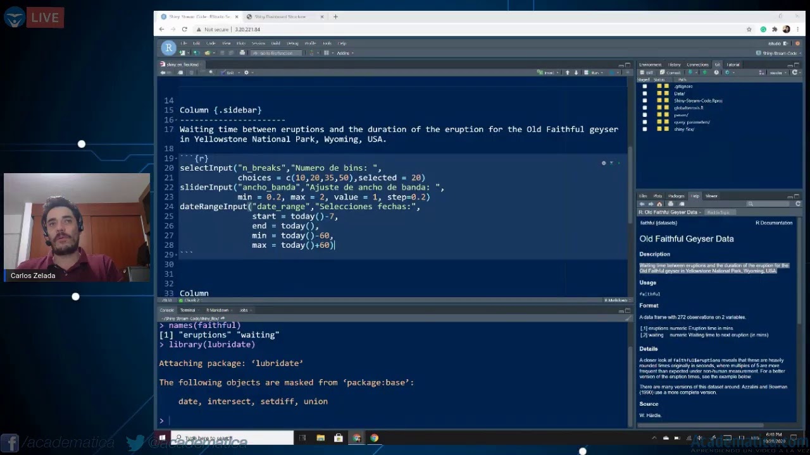810x455 pixels.
Task: Stage the Data/ folder checkbox
Action: [645, 94]
